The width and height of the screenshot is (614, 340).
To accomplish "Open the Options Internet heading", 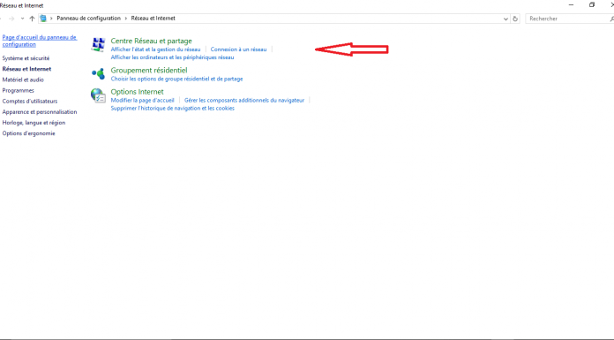I will point(137,92).
